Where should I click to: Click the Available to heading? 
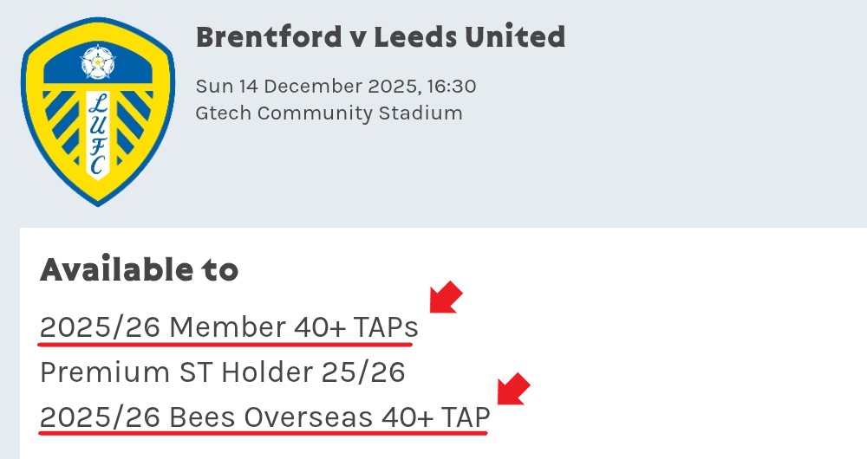[139, 270]
